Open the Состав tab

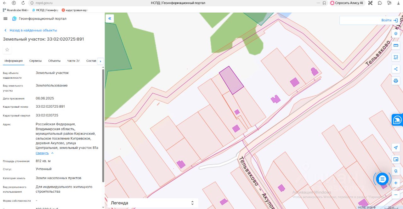(91, 61)
